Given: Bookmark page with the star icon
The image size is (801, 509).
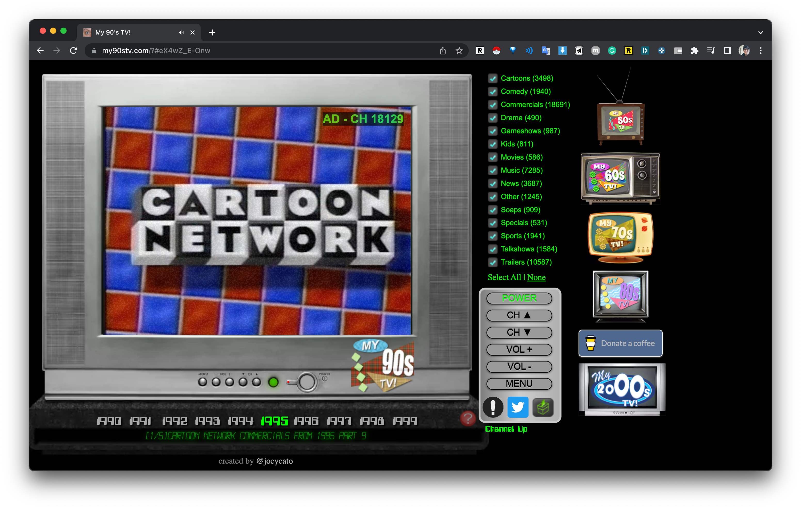Looking at the screenshot, I should click(459, 51).
